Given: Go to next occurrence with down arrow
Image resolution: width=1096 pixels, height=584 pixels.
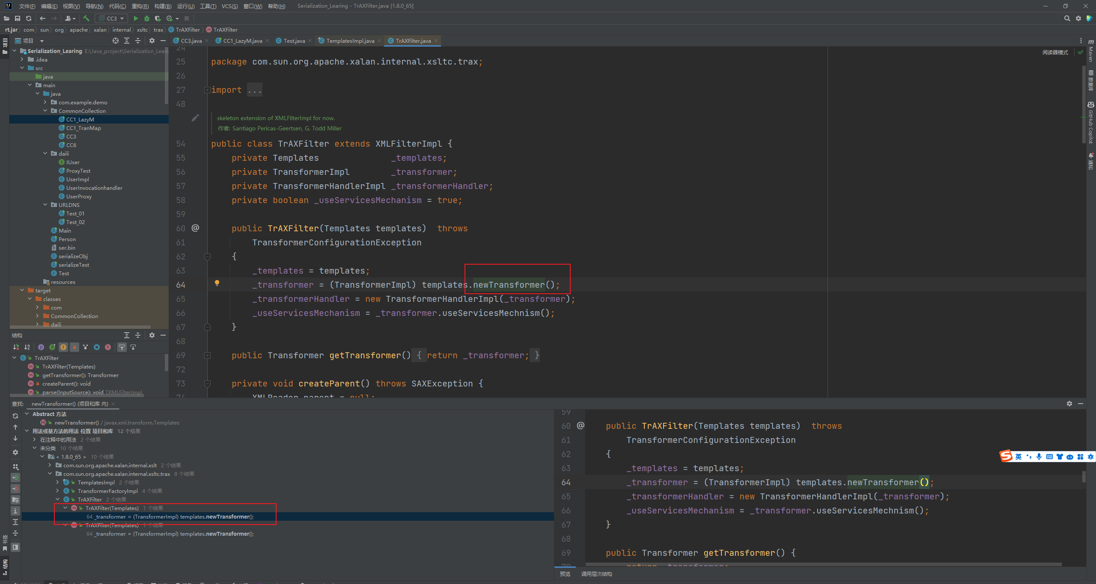Looking at the screenshot, I should click(x=15, y=438).
